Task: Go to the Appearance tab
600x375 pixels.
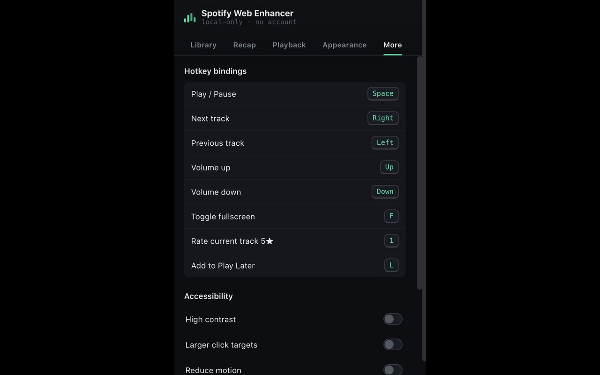Action: tap(345, 45)
